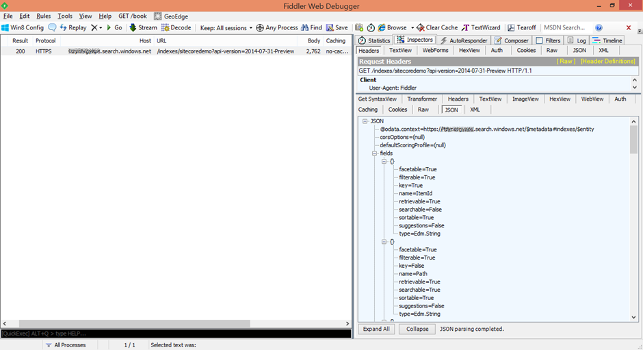The image size is (643, 350).
Task: Switch to the Filters tab
Action: 548,40
